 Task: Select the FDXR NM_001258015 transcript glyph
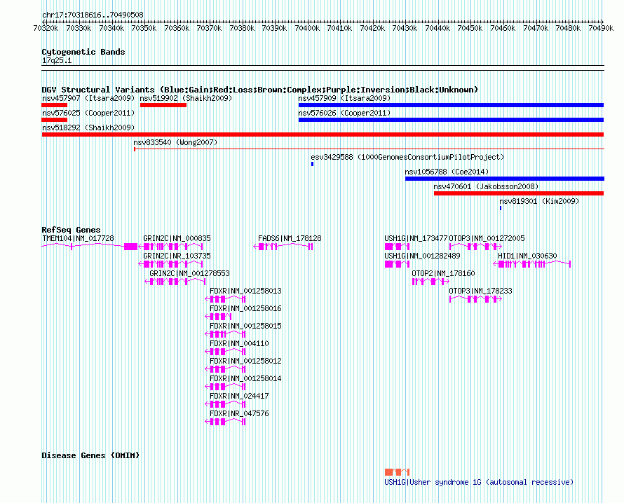point(225,334)
